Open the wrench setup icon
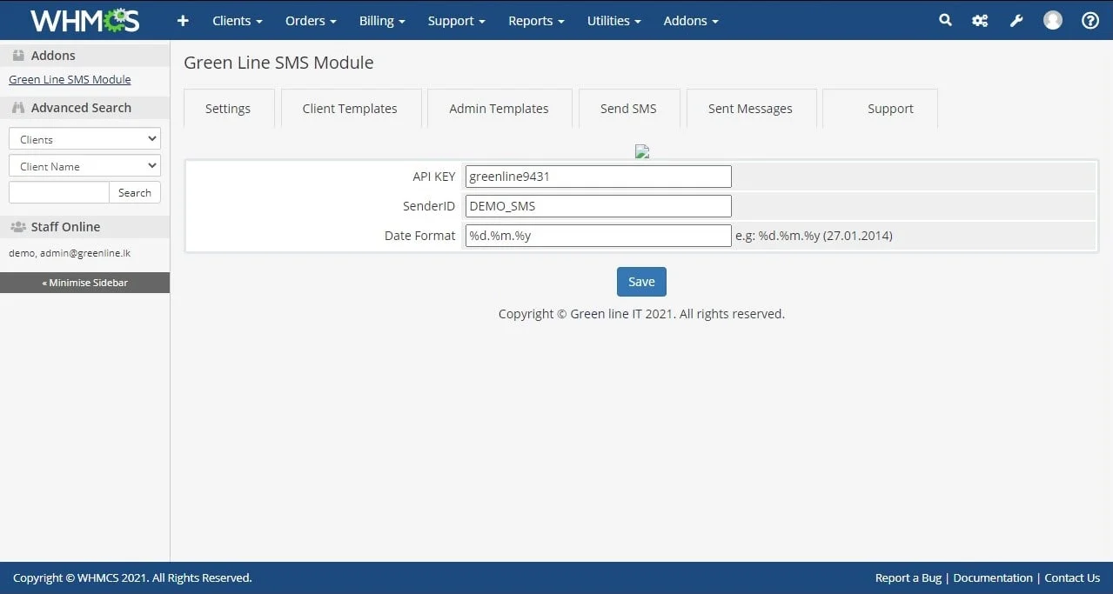 (1016, 21)
